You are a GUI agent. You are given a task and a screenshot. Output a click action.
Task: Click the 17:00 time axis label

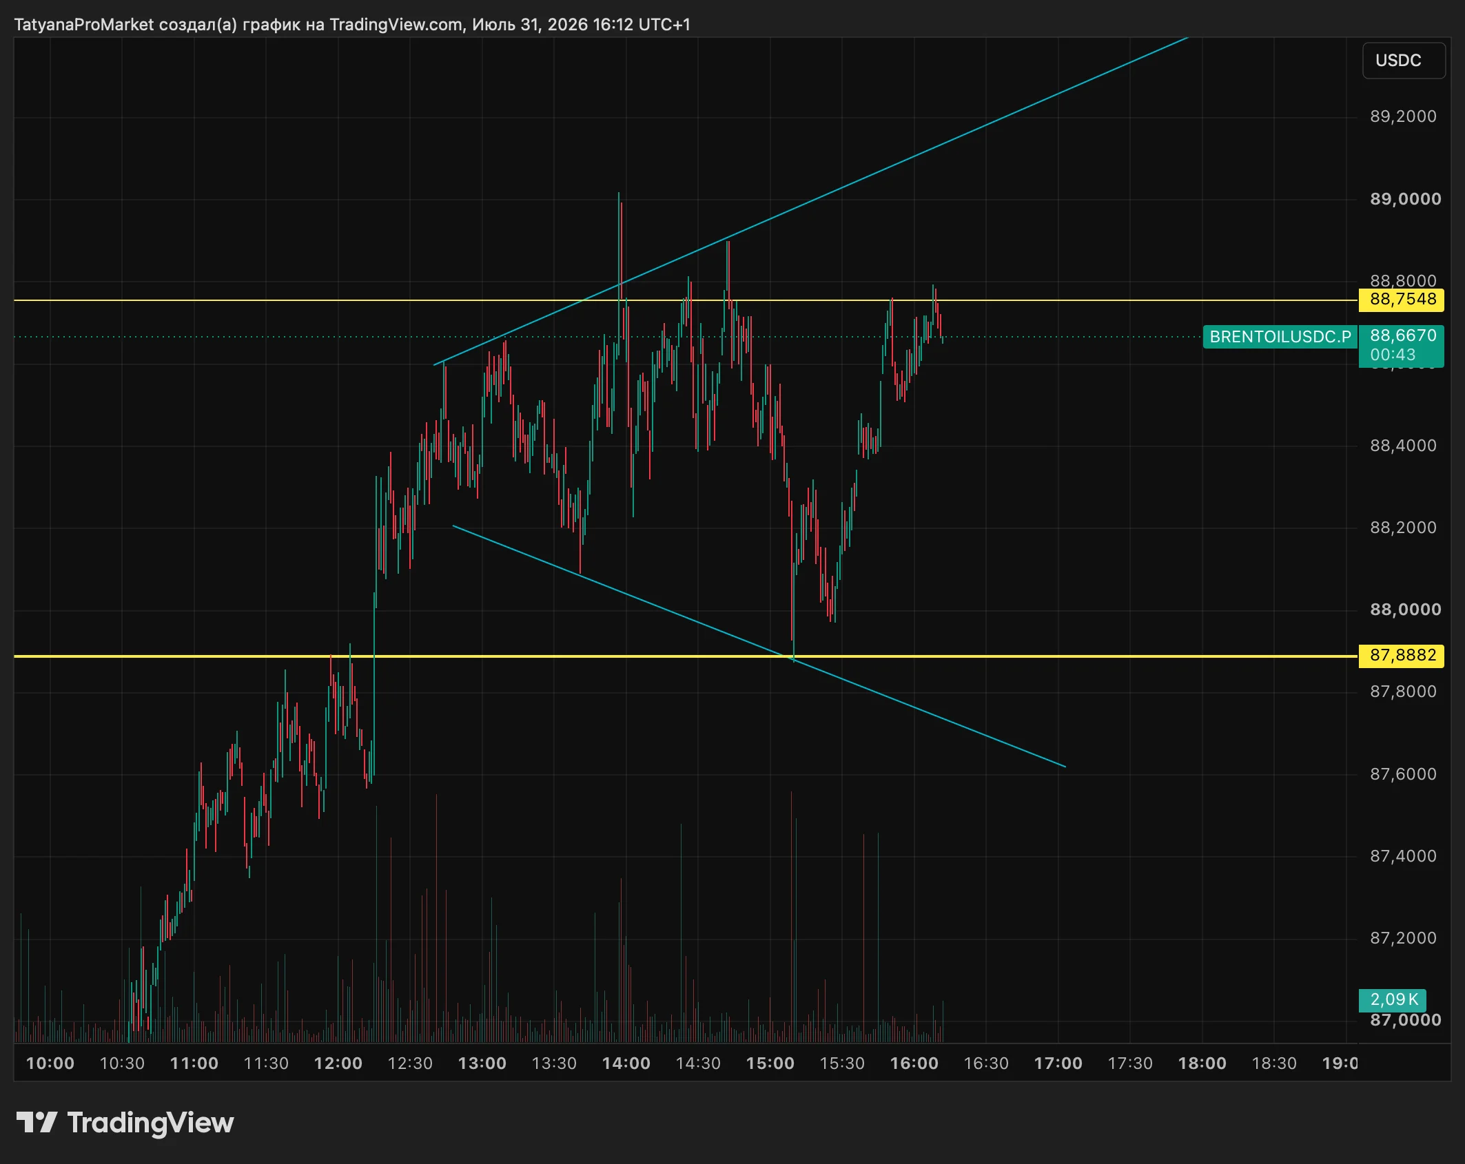click(x=1058, y=1063)
